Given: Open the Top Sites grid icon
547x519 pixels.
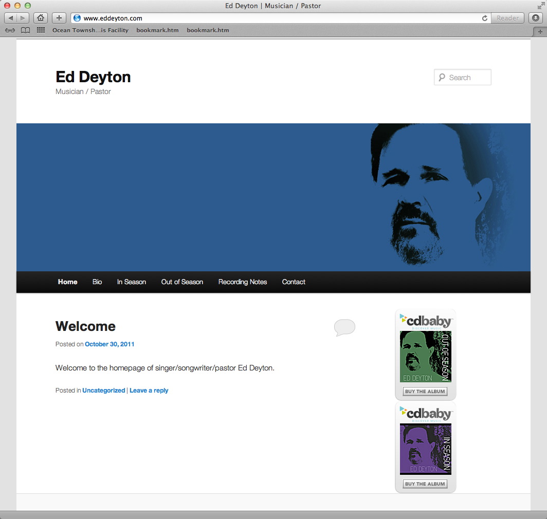Looking at the screenshot, I should (41, 30).
